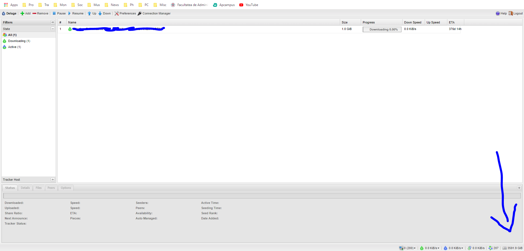Remove the selected torrent using Remove
The width and height of the screenshot is (524, 251).
[x=40, y=13]
